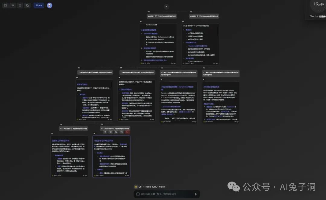Select the highlighted 非监督学习详细知识内容 card

(111, 156)
